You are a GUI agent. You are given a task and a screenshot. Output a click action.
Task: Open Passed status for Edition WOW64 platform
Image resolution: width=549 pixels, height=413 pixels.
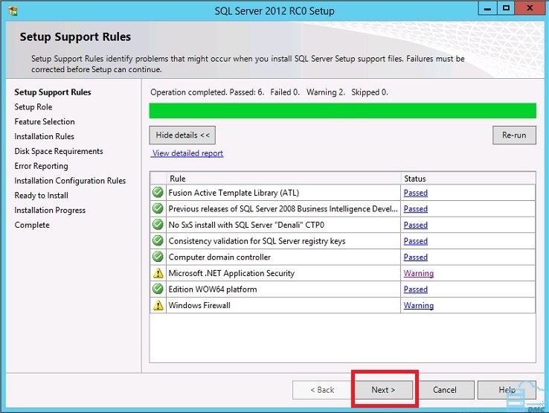(416, 289)
